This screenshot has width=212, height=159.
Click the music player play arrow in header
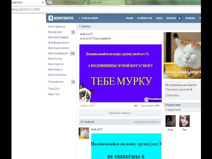click(x=179, y=18)
